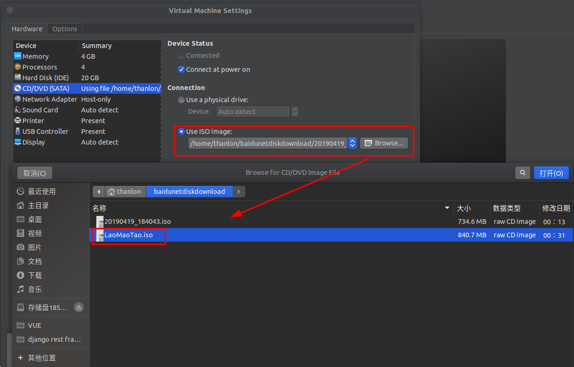The height and width of the screenshot is (367, 574).
Task: Open ISO image path dropdown arrow
Action: [x=353, y=143]
